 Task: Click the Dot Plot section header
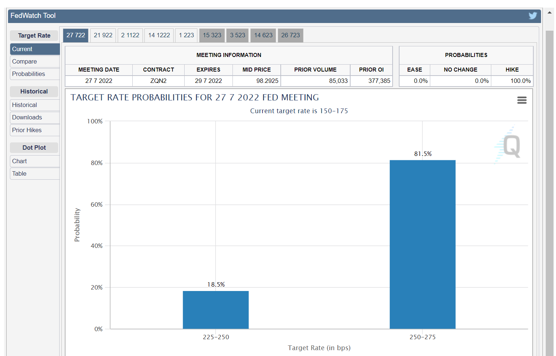point(34,148)
